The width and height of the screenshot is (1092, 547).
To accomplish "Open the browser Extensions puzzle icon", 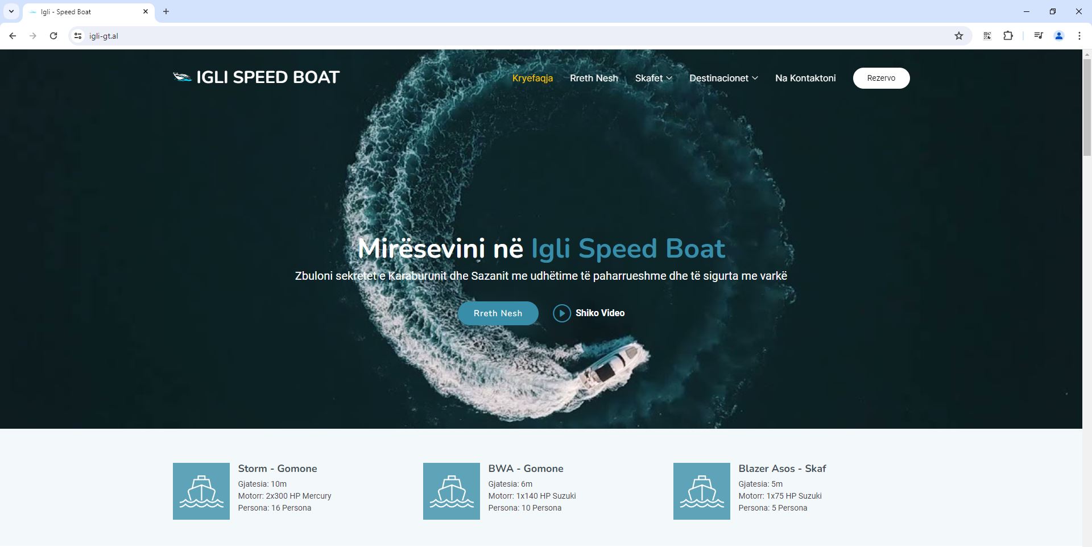I will 1008,36.
